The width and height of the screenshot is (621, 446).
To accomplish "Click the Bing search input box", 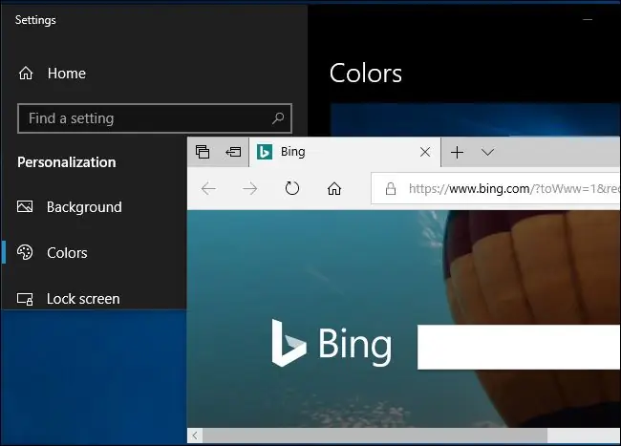I will coord(519,347).
